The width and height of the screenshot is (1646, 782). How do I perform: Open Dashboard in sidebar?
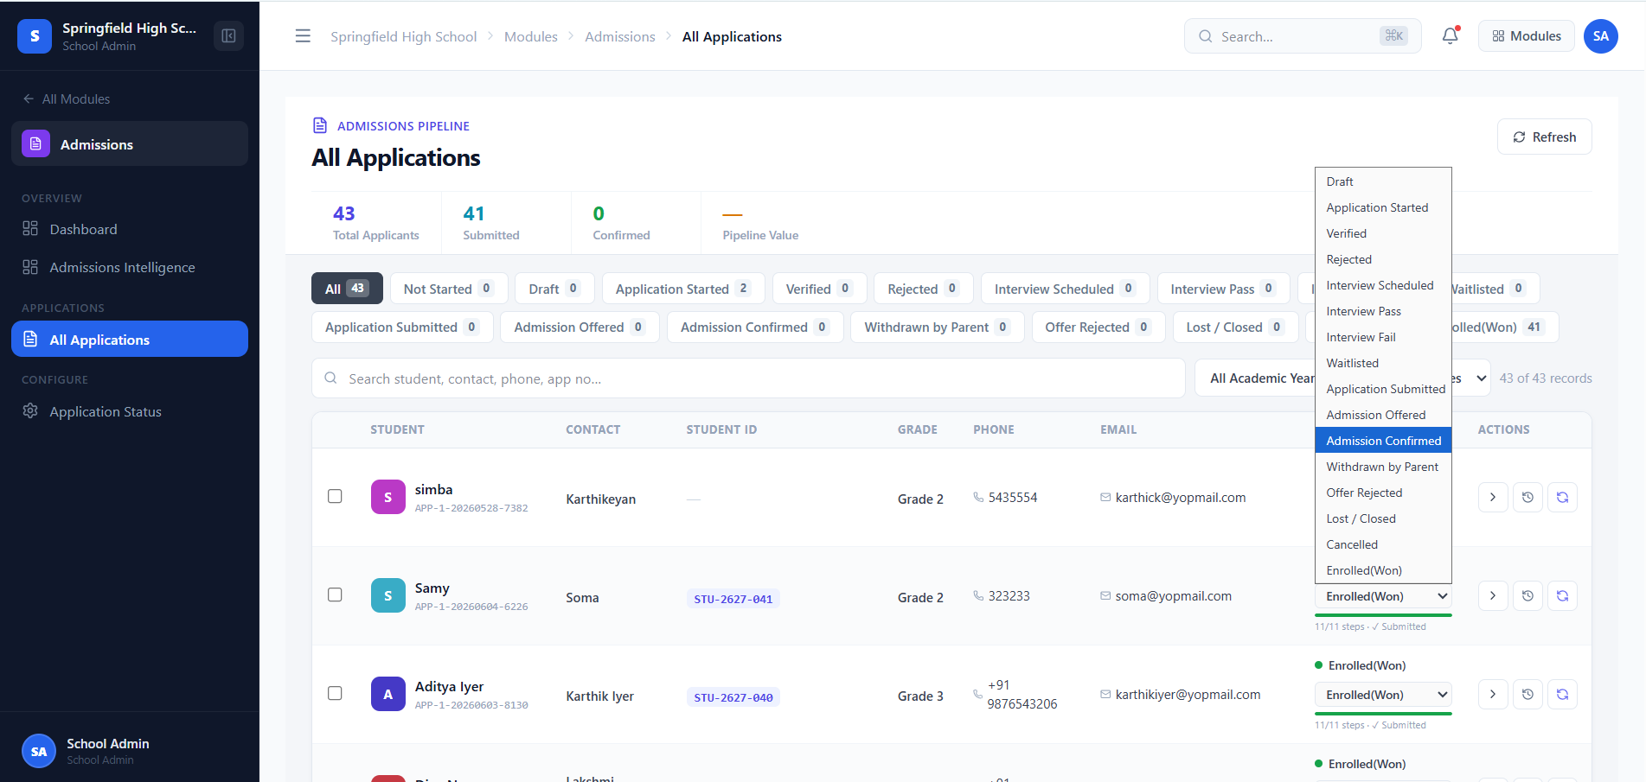click(x=130, y=229)
